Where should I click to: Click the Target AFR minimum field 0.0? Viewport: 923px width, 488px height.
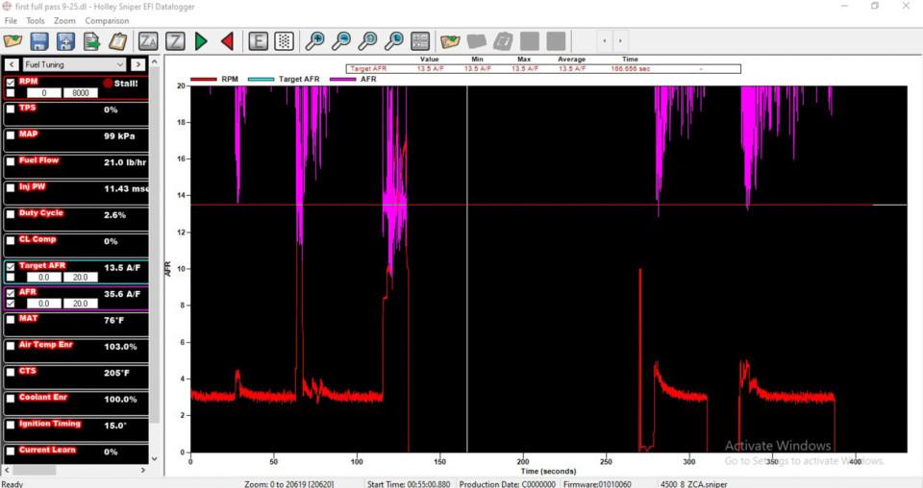click(43, 277)
